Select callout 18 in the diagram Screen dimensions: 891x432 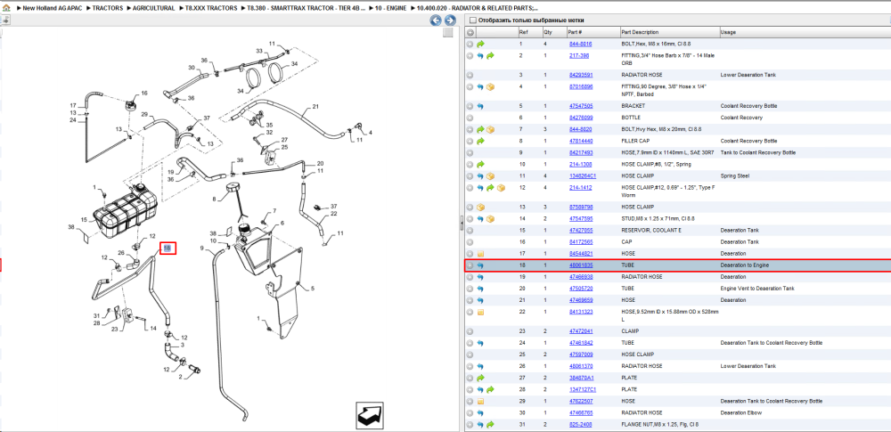pos(168,248)
